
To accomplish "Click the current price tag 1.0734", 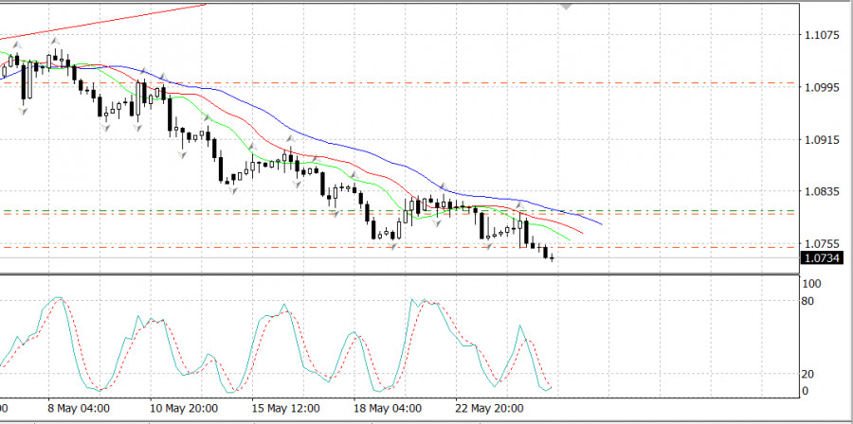I will click(822, 257).
